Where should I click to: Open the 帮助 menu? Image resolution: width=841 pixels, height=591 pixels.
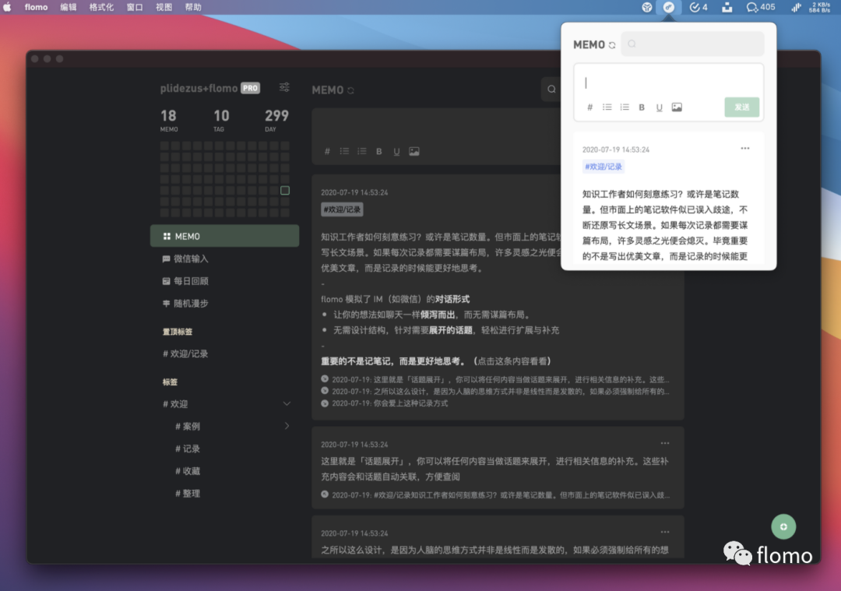(193, 7)
